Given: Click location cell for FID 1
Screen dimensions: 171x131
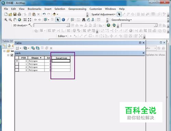Looking at the screenshot, I should click(x=61, y=64).
